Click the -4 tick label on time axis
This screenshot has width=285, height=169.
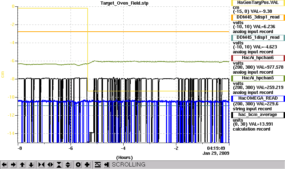(123, 148)
